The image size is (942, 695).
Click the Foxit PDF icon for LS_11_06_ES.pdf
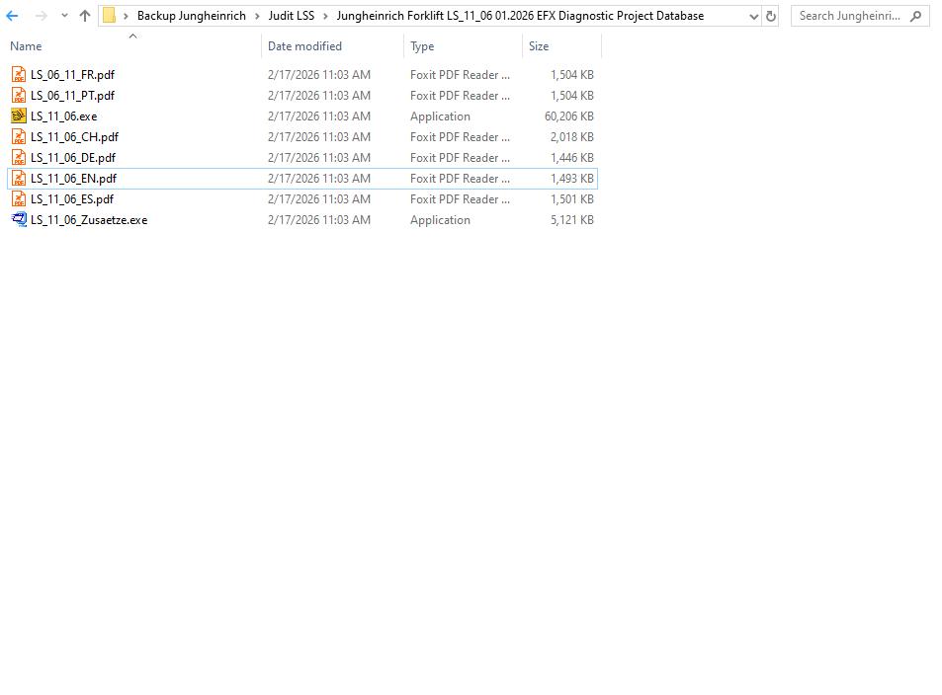(18, 199)
